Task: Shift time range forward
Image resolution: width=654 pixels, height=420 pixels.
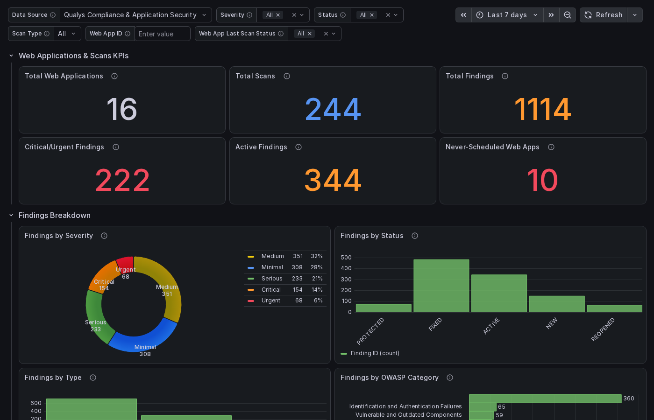Action: tap(551, 15)
